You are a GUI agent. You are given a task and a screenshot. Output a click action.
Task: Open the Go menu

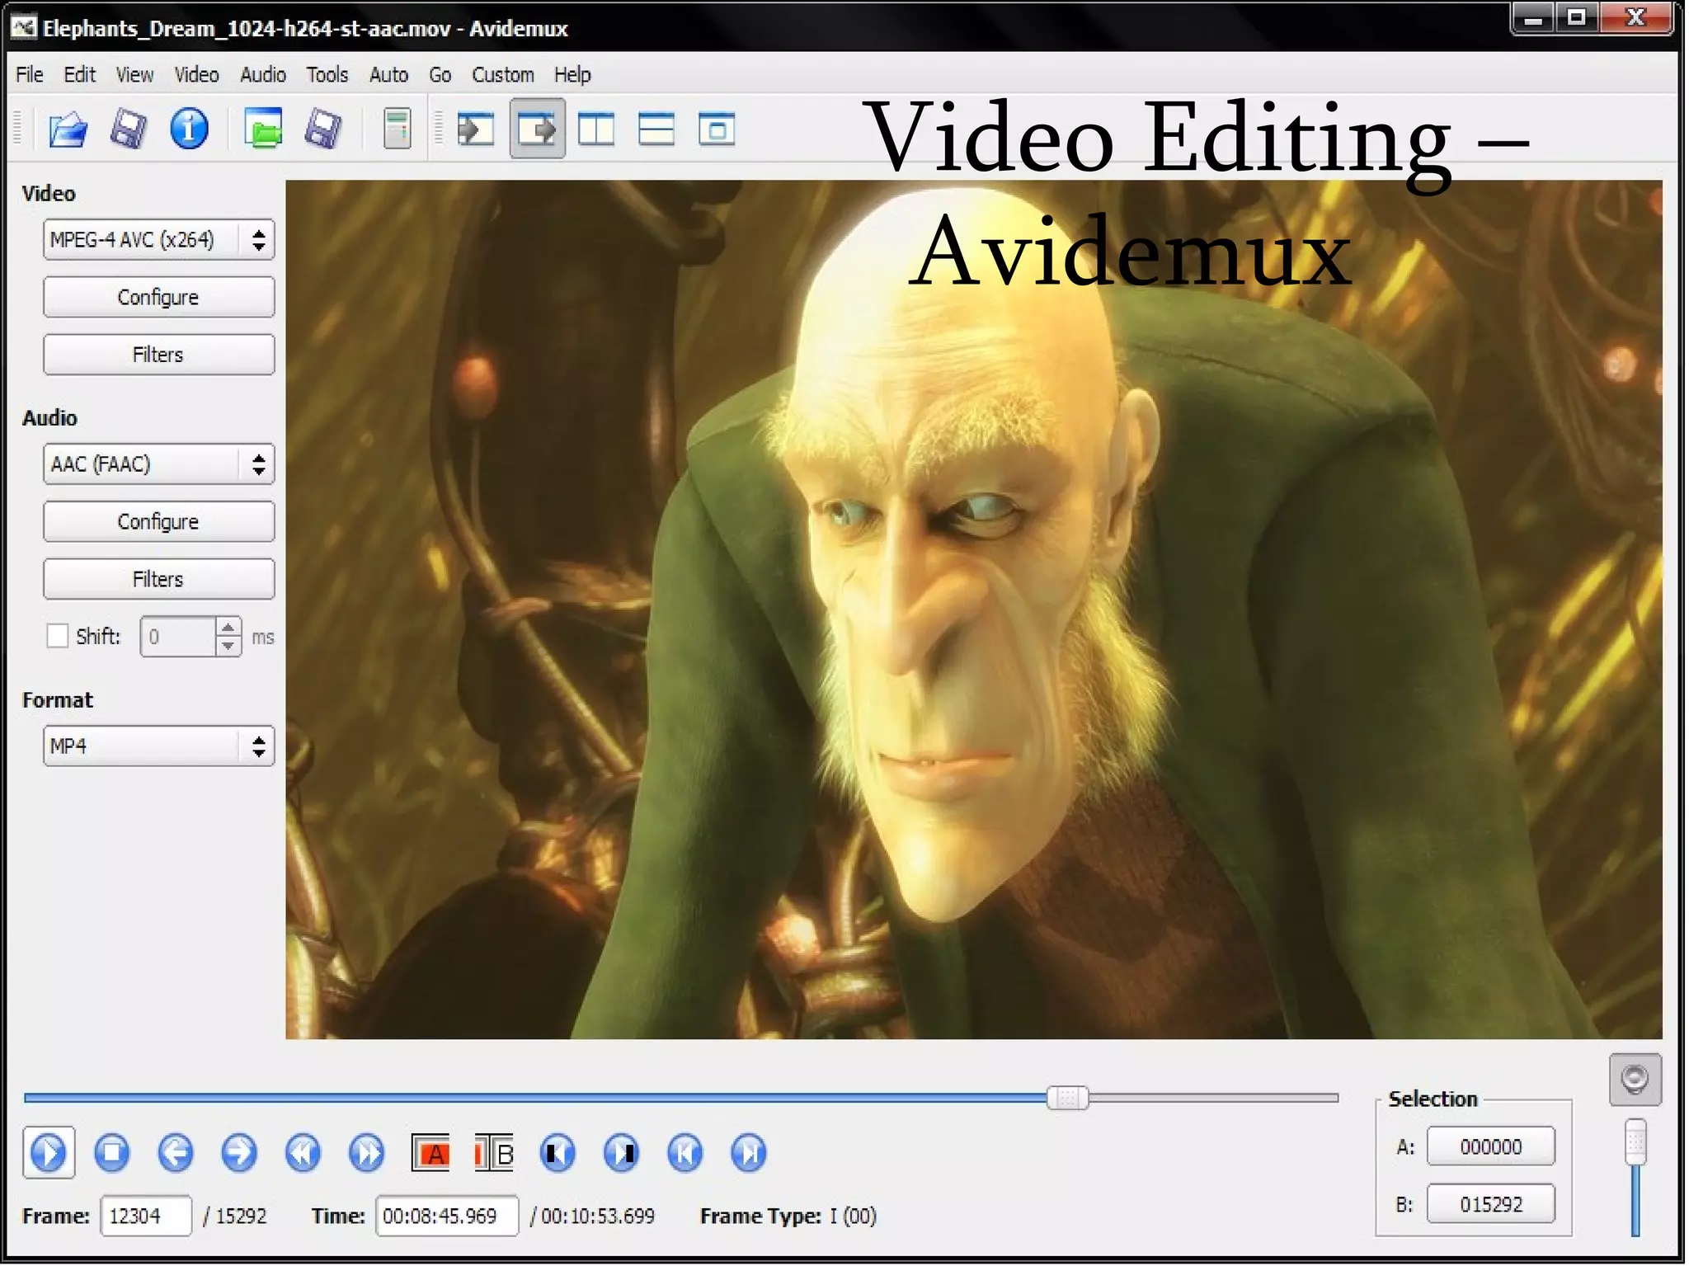[x=440, y=74]
